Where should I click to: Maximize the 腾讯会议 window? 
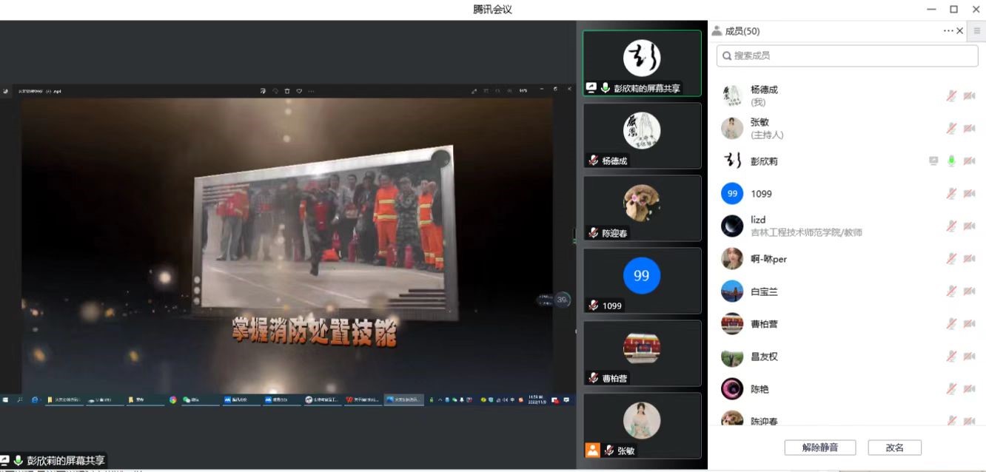(x=953, y=9)
